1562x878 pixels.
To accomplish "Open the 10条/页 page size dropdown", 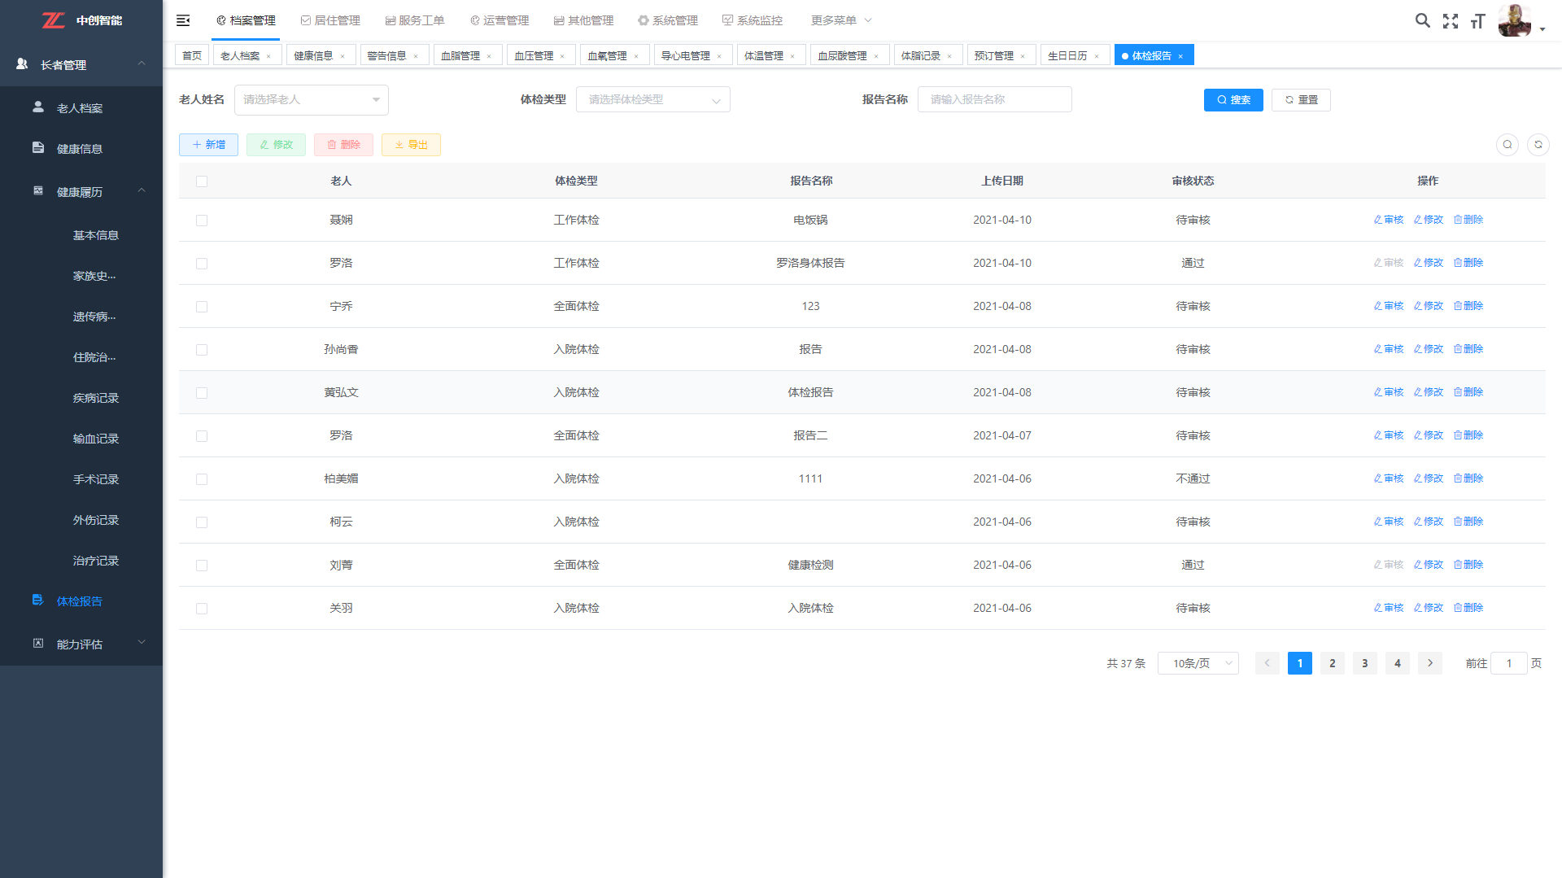I will pyautogui.click(x=1198, y=664).
